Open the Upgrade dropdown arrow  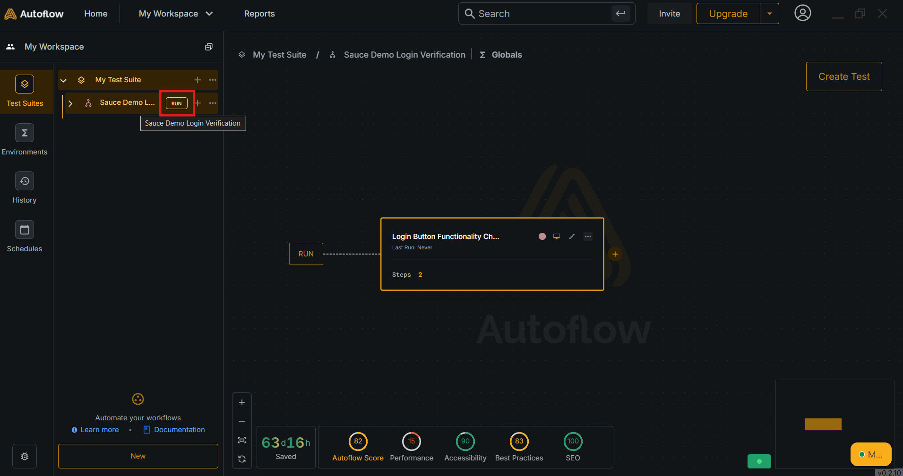click(x=769, y=14)
